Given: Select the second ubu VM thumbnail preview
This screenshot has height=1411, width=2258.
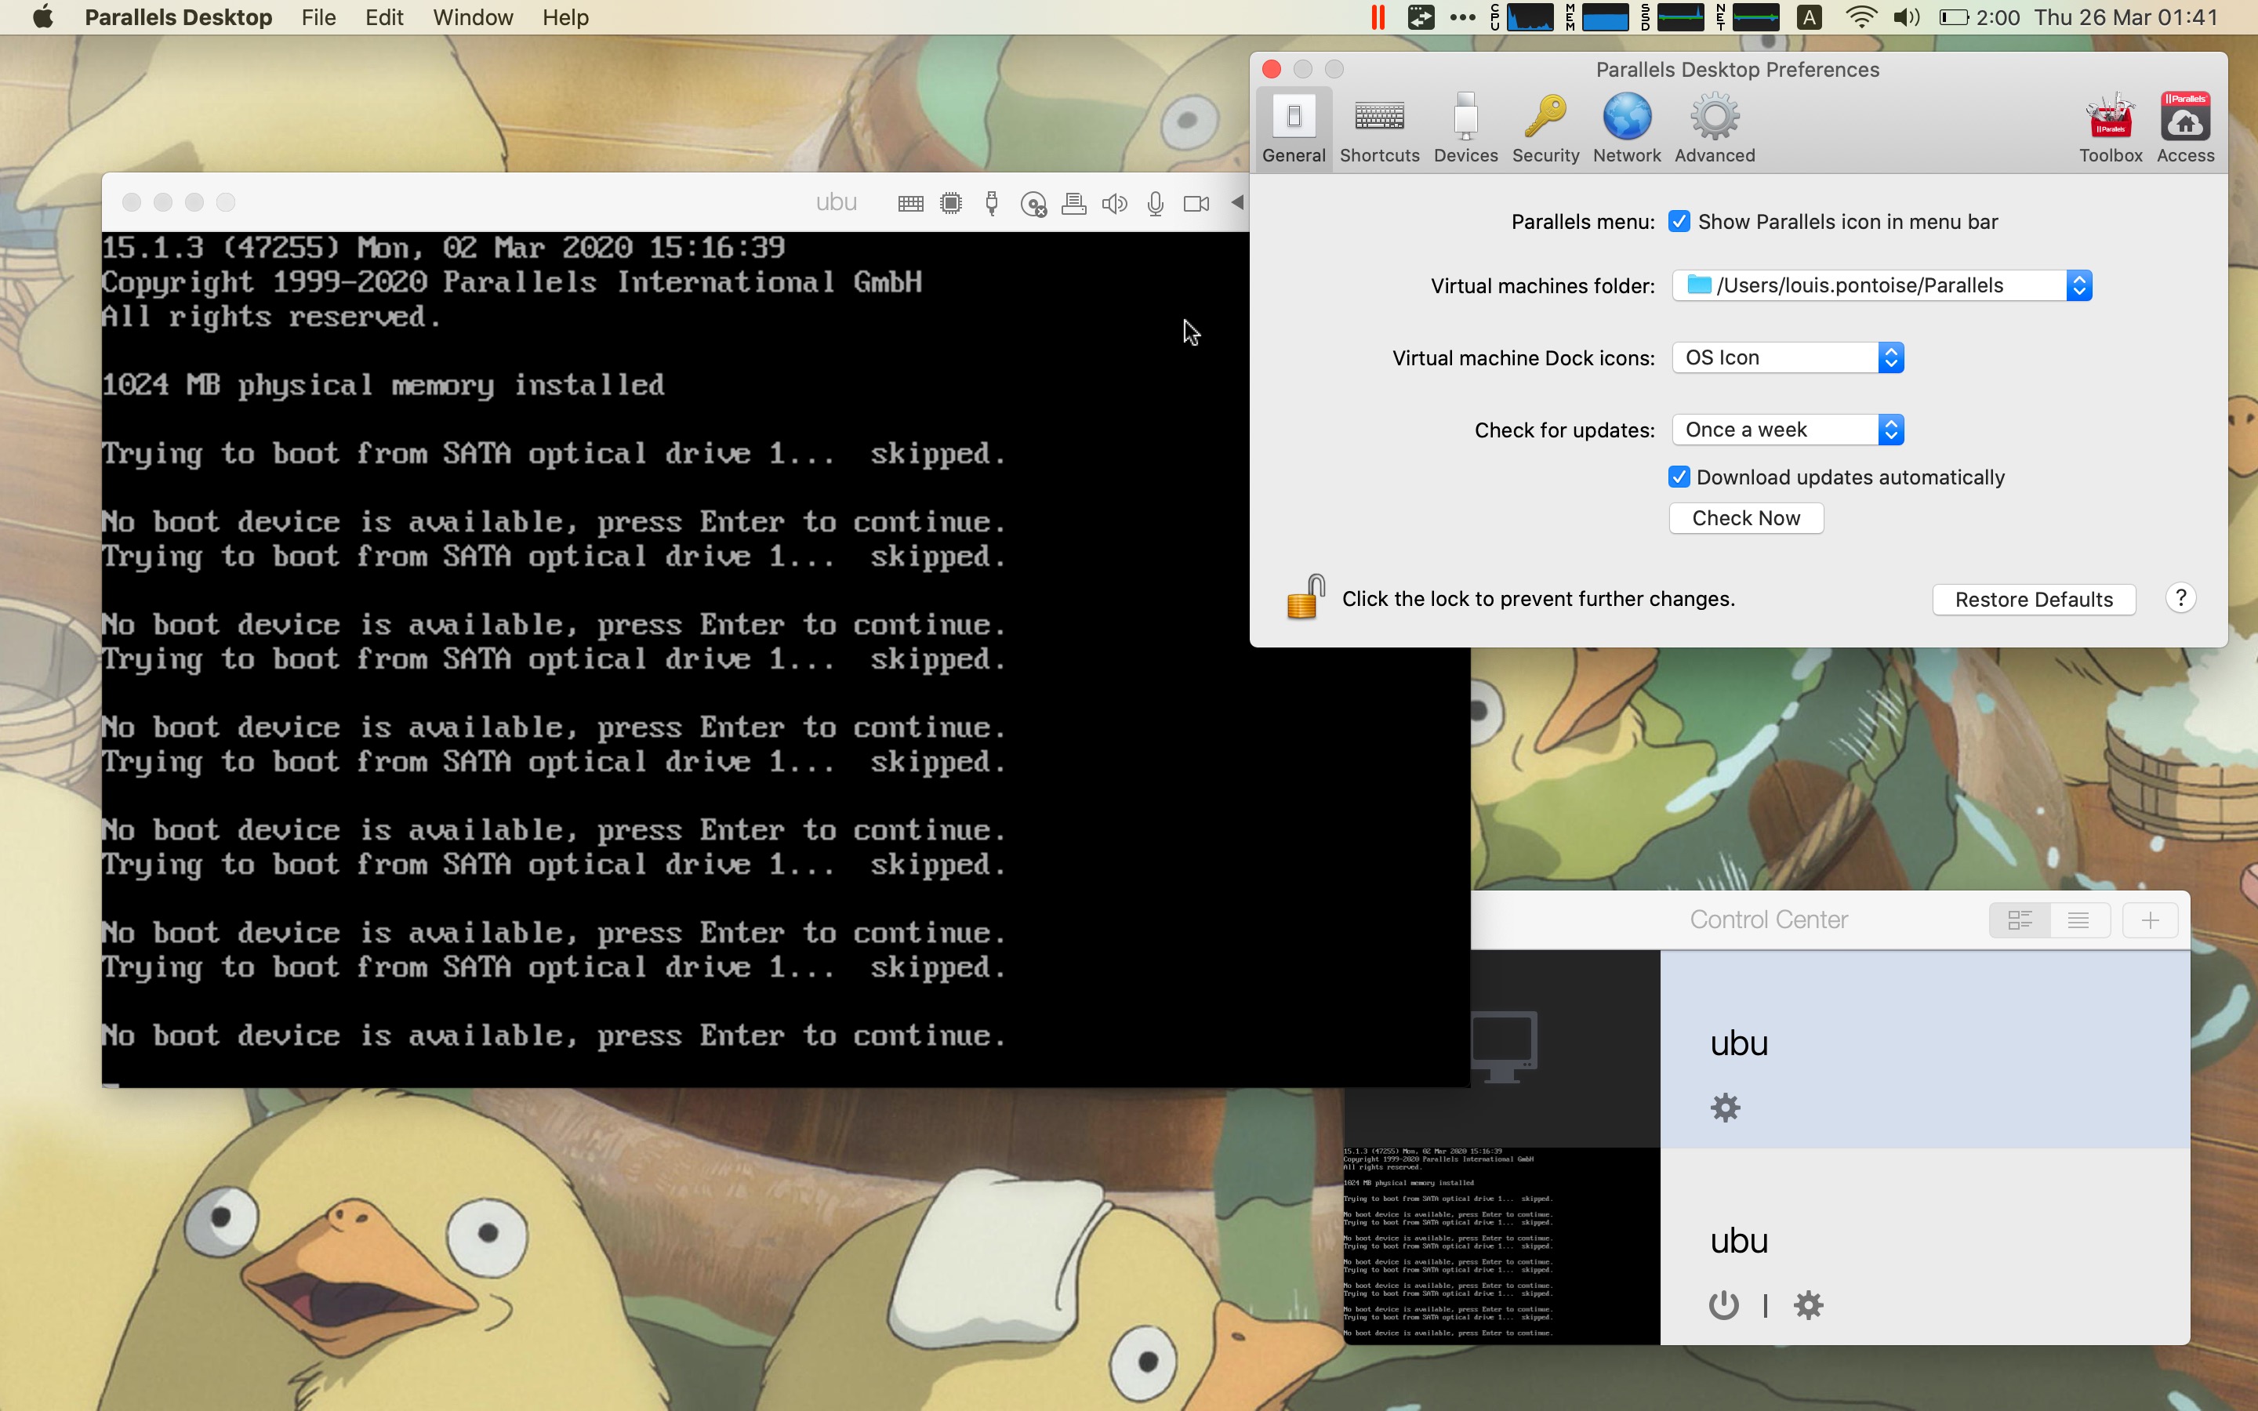Looking at the screenshot, I should [1501, 1246].
